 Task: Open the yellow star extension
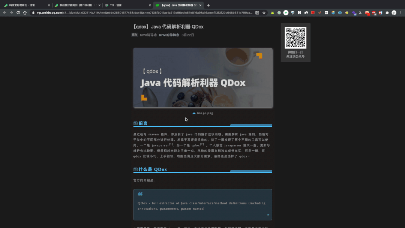(x=346, y=13)
